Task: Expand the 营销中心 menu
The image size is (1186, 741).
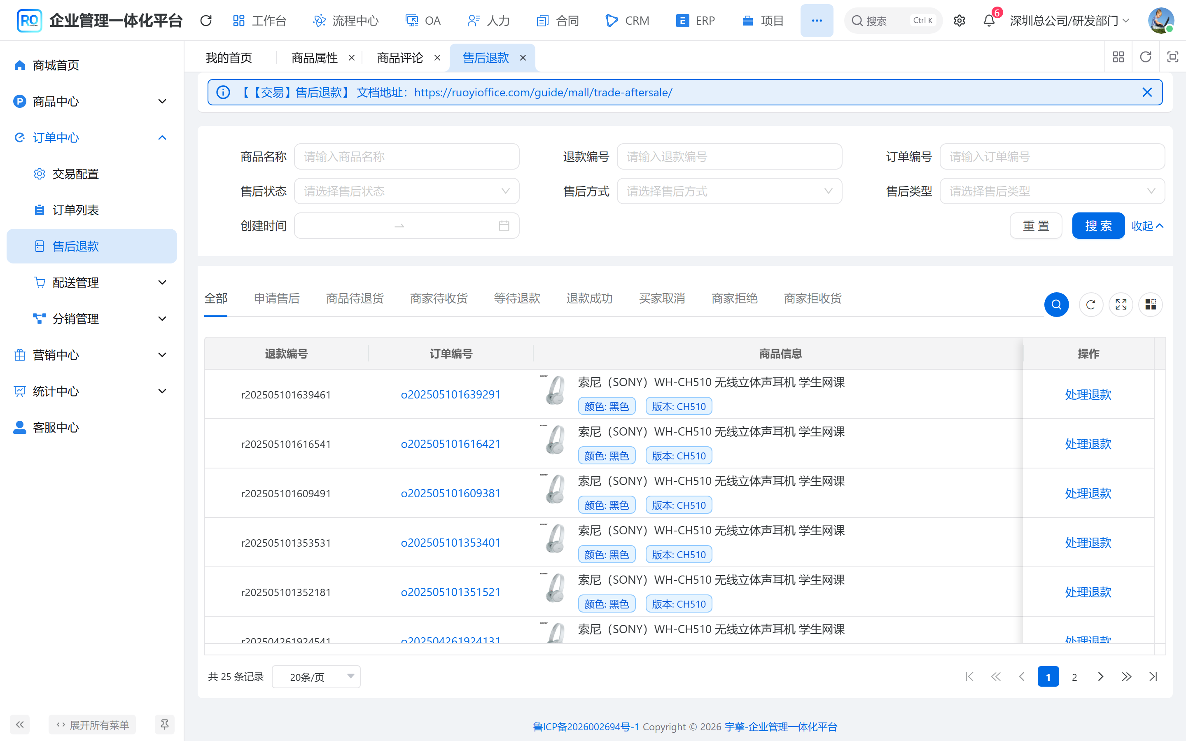Action: point(92,355)
